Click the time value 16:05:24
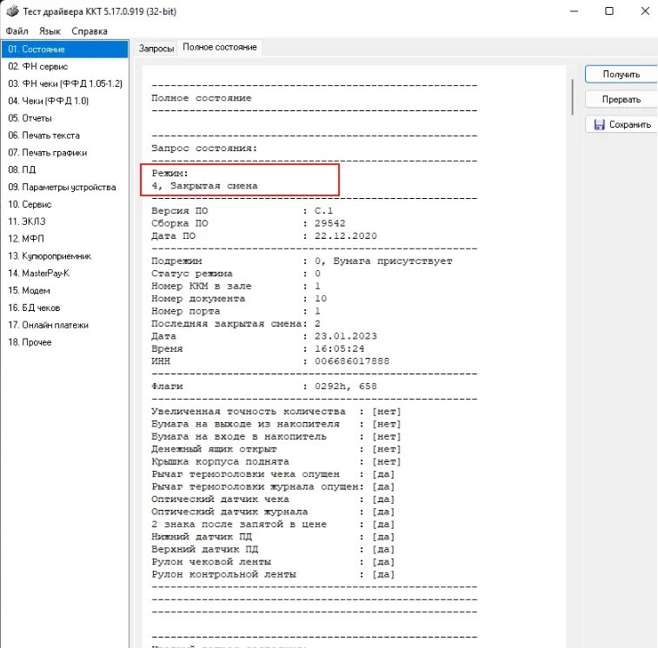The height and width of the screenshot is (648, 658). click(340, 348)
